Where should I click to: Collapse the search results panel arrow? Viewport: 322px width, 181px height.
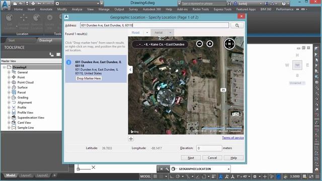[130, 69]
